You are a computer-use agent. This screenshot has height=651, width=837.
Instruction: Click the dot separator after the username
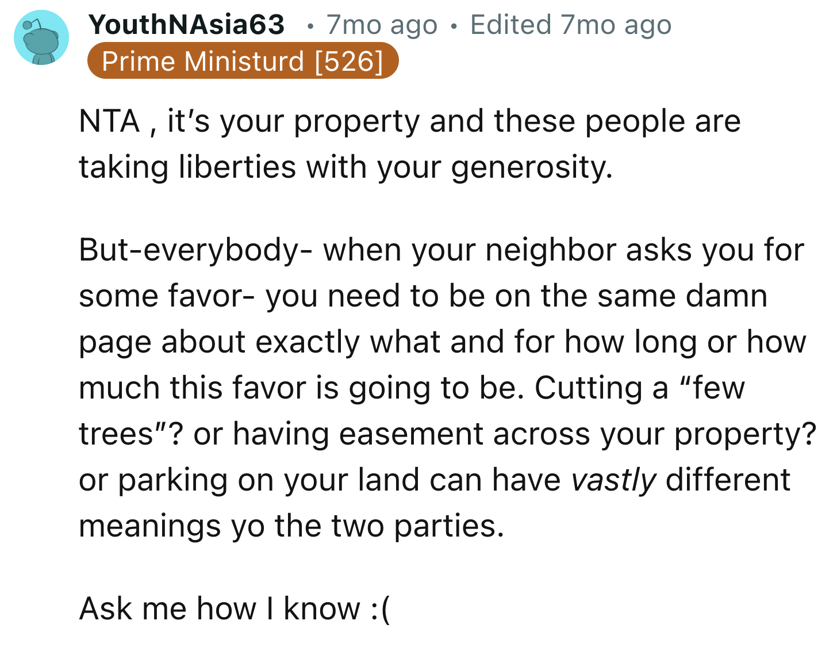pos(310,24)
